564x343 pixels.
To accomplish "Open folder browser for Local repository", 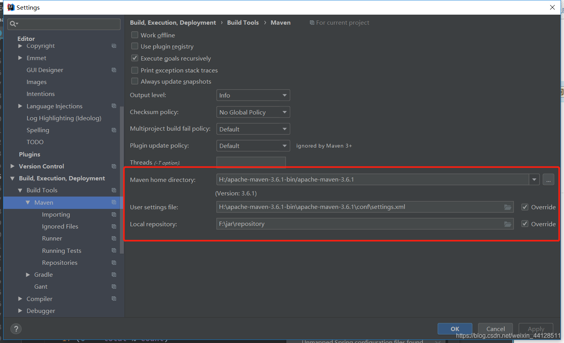I will click(508, 224).
